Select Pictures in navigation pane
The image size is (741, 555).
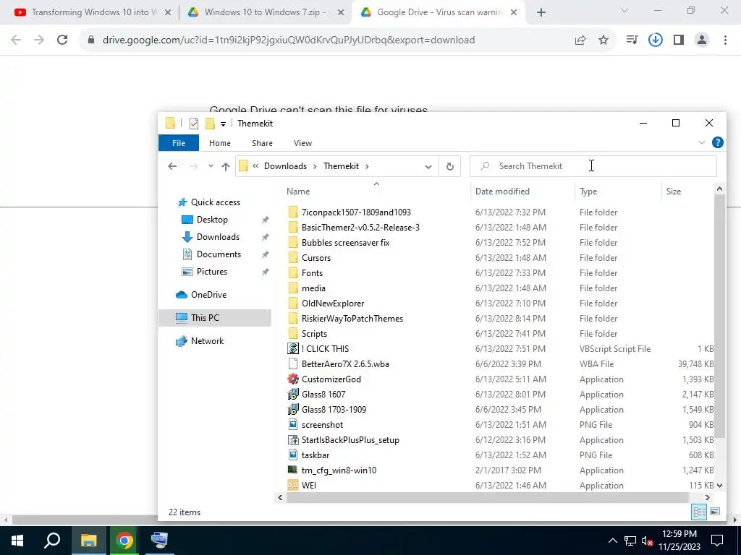[211, 272]
